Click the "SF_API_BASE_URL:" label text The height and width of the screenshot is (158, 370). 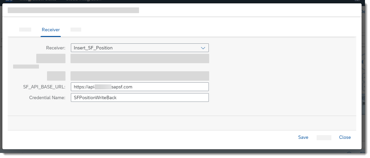pos(44,87)
